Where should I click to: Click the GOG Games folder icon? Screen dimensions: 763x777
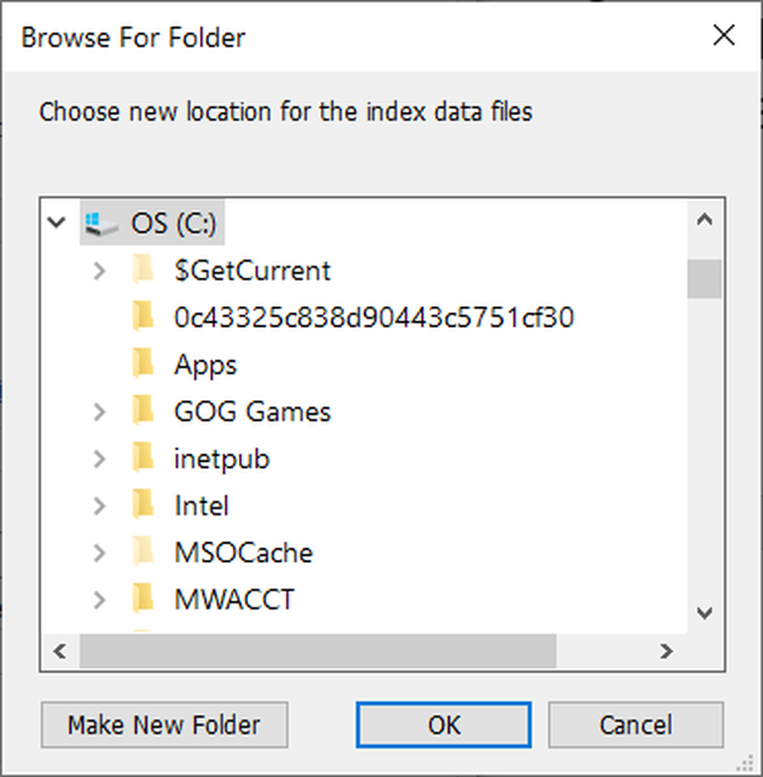144,410
